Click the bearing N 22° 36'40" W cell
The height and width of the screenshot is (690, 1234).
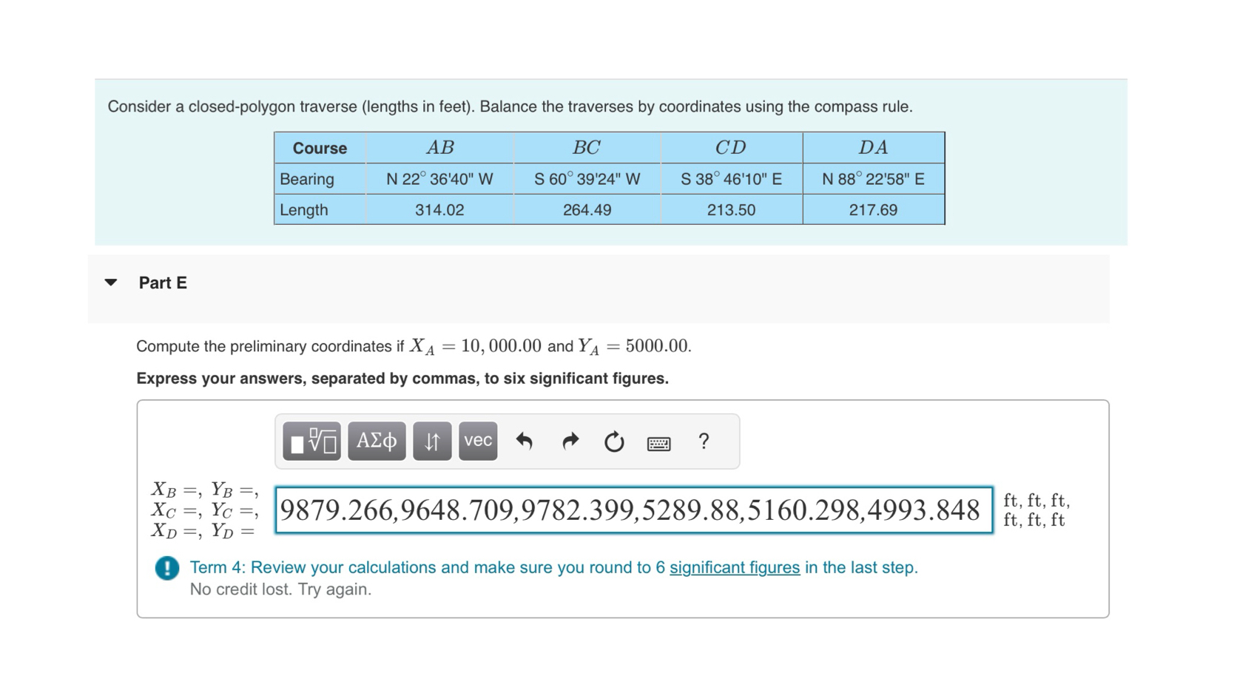click(440, 178)
